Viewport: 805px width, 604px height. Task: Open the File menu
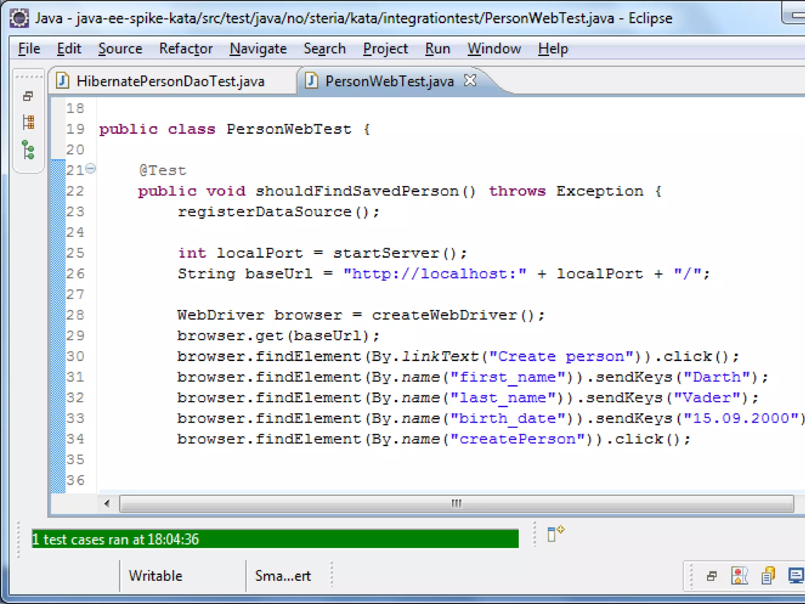[29, 49]
